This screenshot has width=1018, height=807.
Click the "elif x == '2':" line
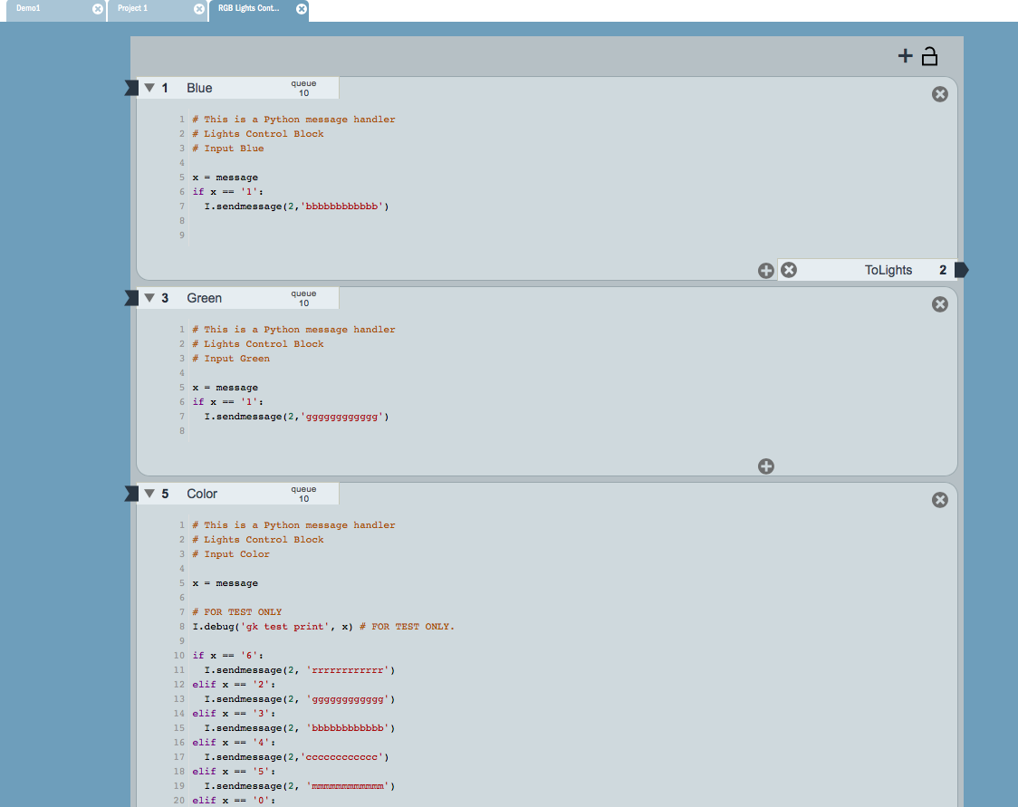234,685
